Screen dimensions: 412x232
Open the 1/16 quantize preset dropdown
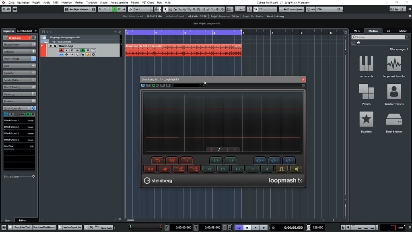[328, 9]
